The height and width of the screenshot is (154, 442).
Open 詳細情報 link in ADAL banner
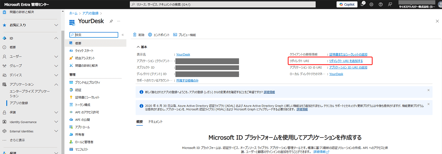302,109
